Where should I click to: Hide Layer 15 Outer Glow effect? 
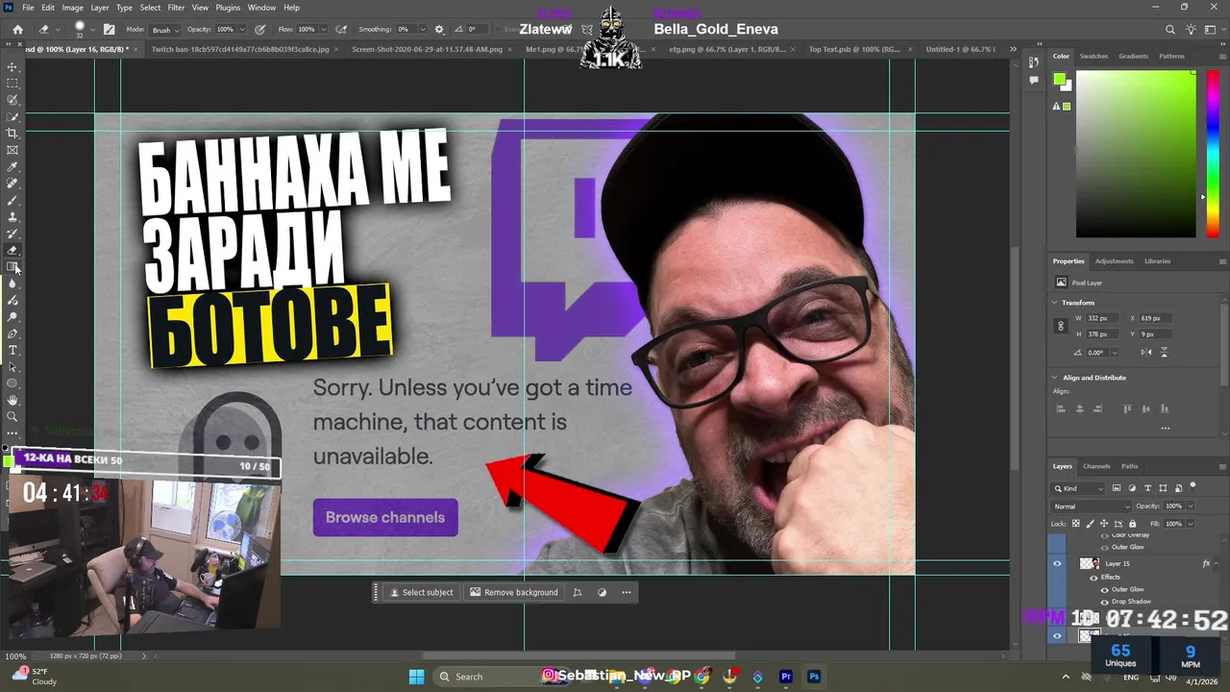pyautogui.click(x=1104, y=589)
